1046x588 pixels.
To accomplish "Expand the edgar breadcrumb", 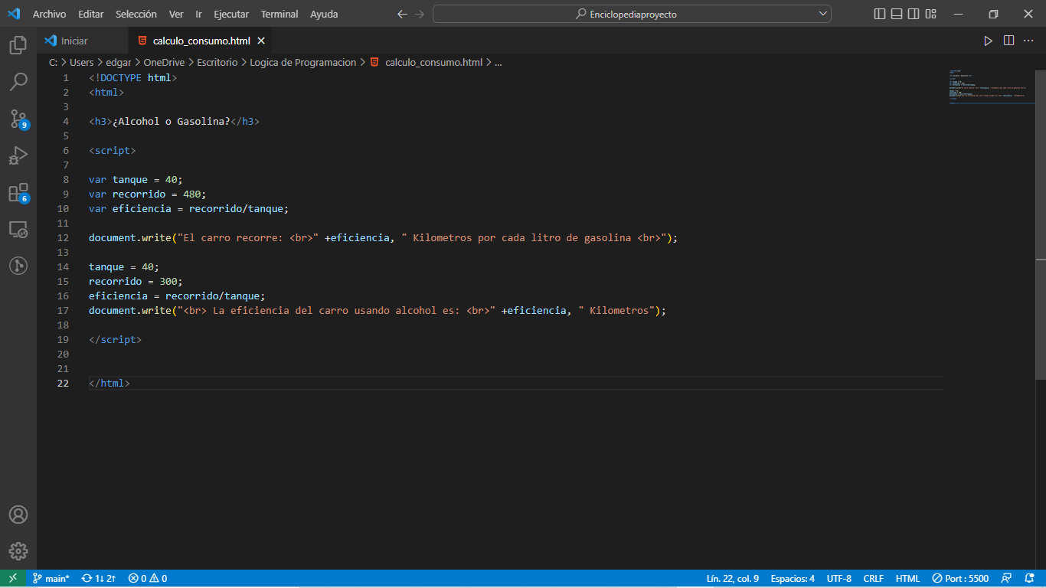I will coord(118,63).
